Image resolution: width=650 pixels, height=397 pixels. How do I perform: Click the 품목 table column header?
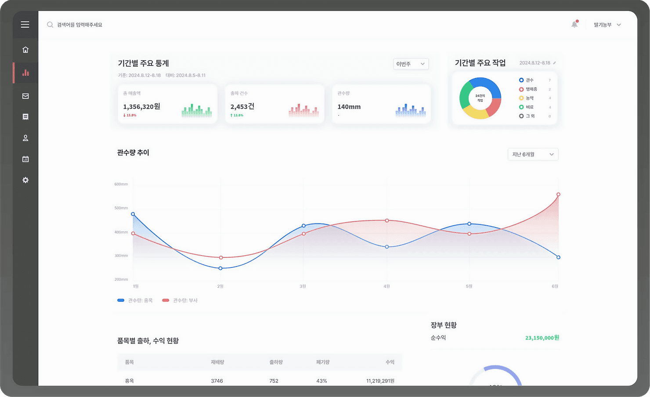pyautogui.click(x=129, y=362)
